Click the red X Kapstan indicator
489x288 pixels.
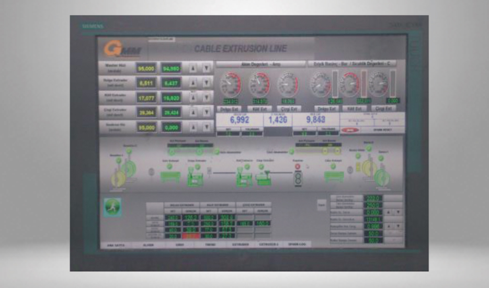pos(299,167)
